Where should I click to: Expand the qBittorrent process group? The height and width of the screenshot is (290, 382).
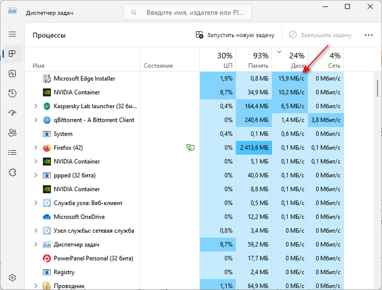(x=36, y=120)
